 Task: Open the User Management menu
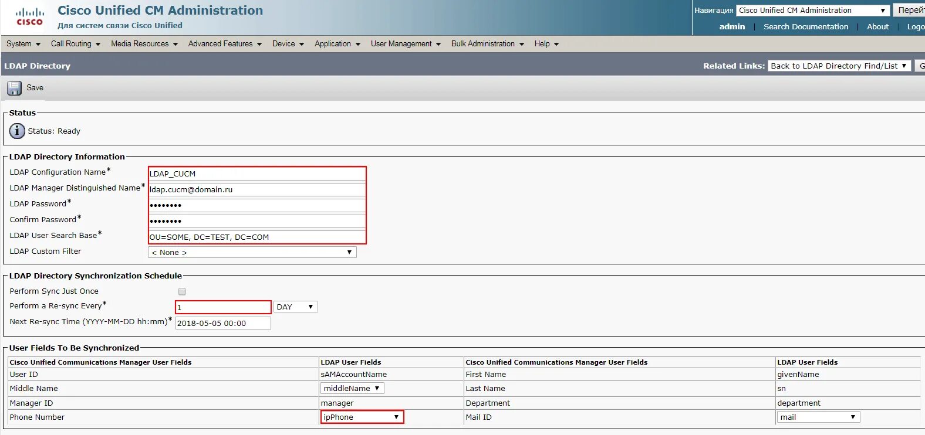click(406, 44)
